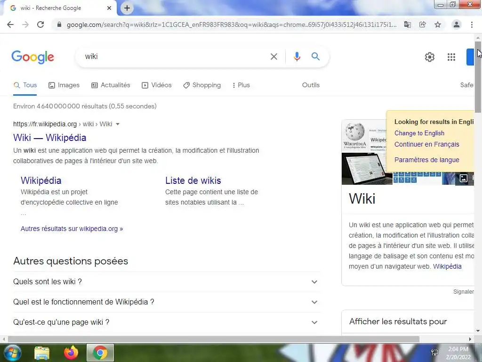
Task: Select the Tous results tab
Action: (25, 85)
